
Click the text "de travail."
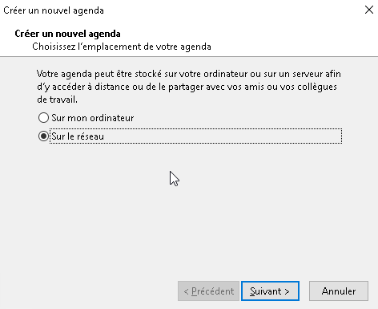pyautogui.click(x=57, y=100)
